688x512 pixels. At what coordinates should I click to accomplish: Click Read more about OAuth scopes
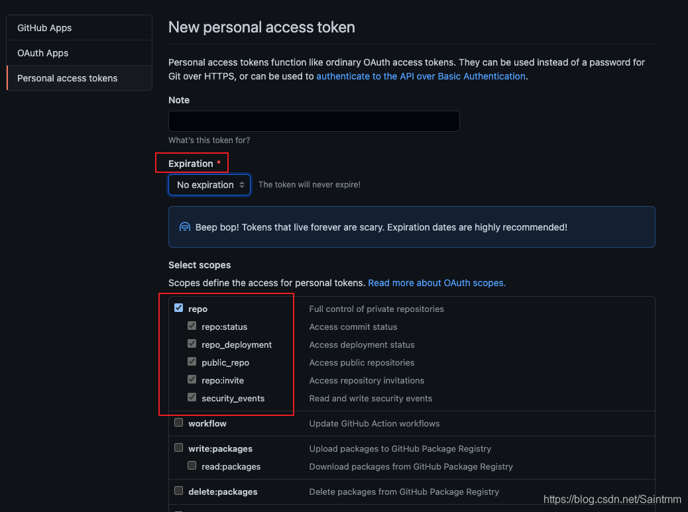(436, 282)
